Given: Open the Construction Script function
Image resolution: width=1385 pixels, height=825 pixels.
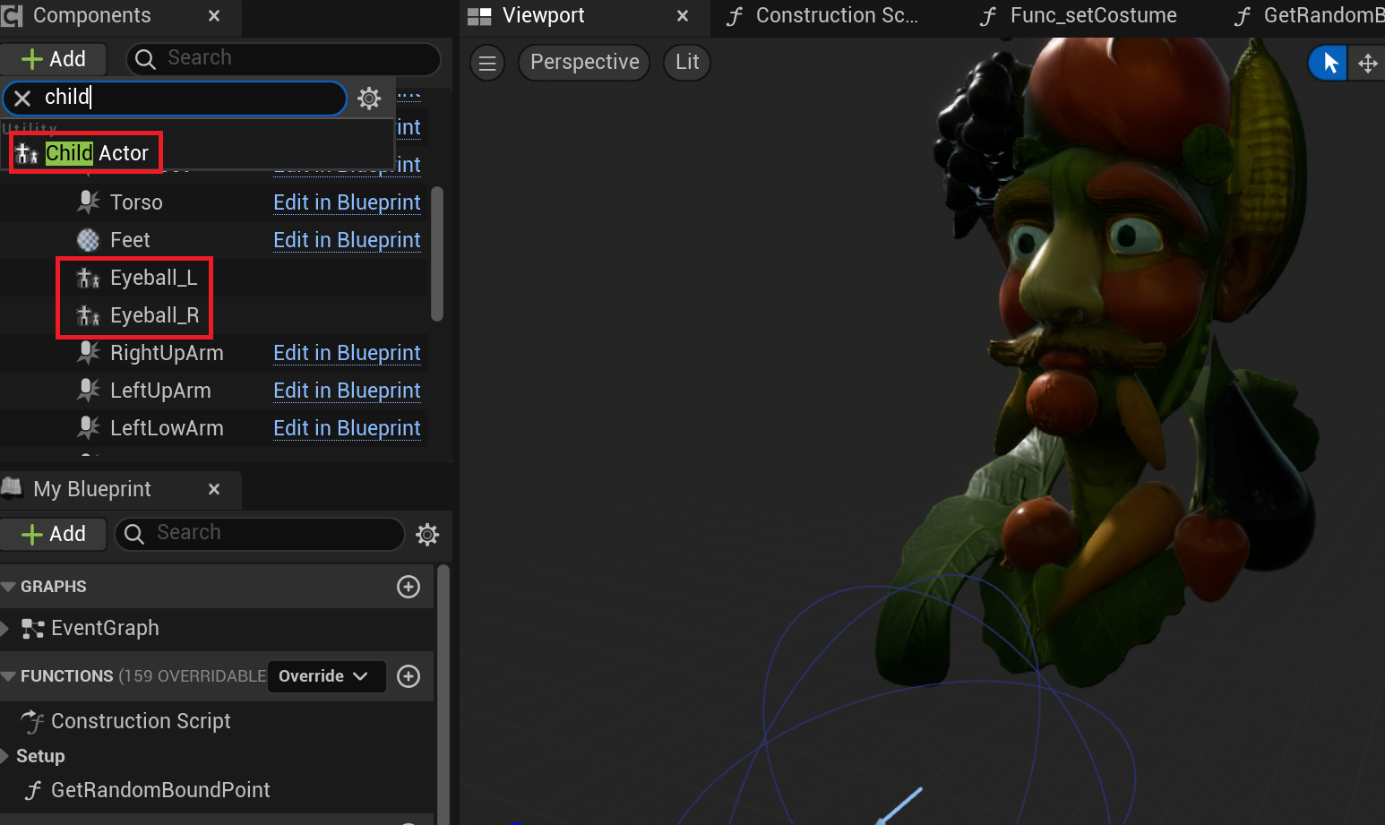Looking at the screenshot, I should [141, 721].
